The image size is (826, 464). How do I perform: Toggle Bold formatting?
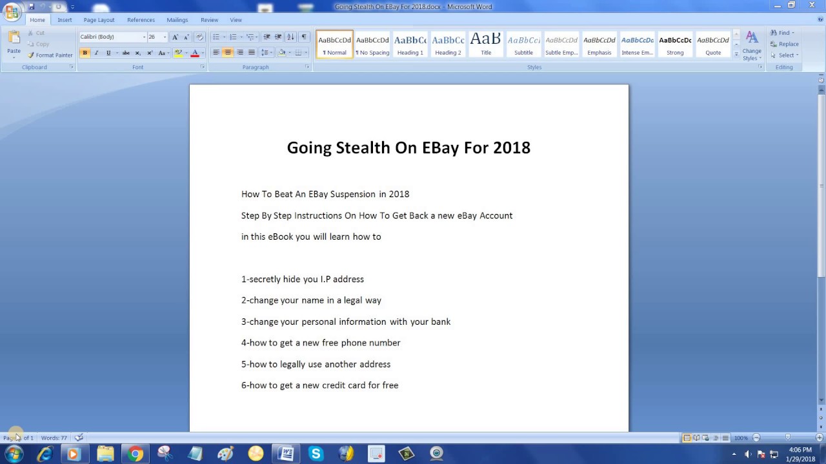(85, 53)
